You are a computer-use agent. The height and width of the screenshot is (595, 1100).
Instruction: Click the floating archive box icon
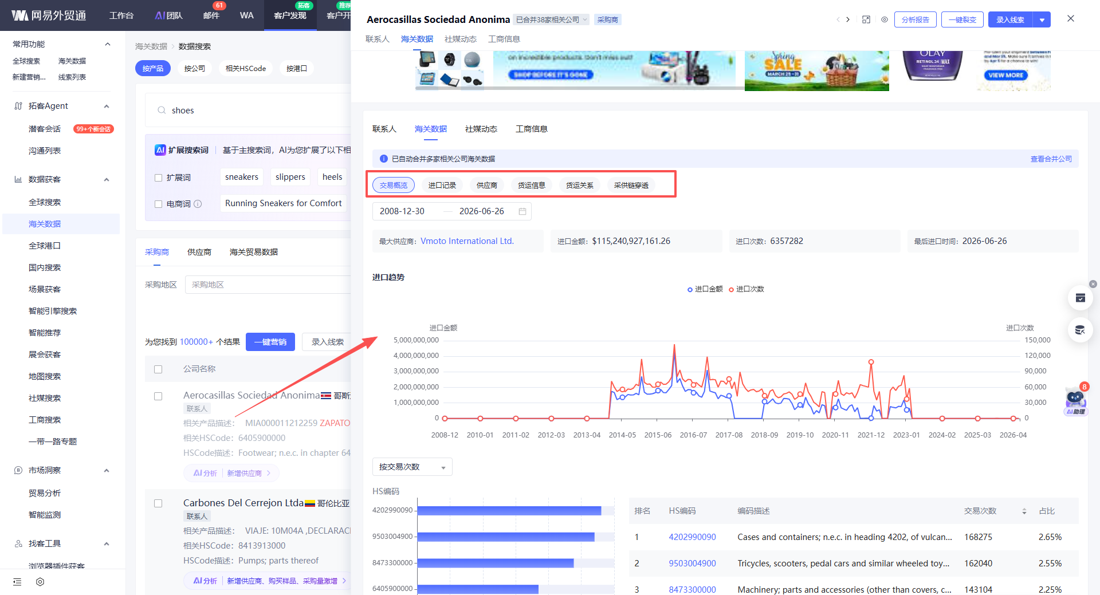(x=1081, y=298)
